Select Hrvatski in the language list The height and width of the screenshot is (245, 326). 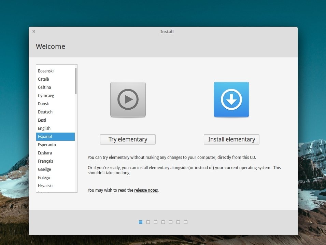pyautogui.click(x=55, y=186)
